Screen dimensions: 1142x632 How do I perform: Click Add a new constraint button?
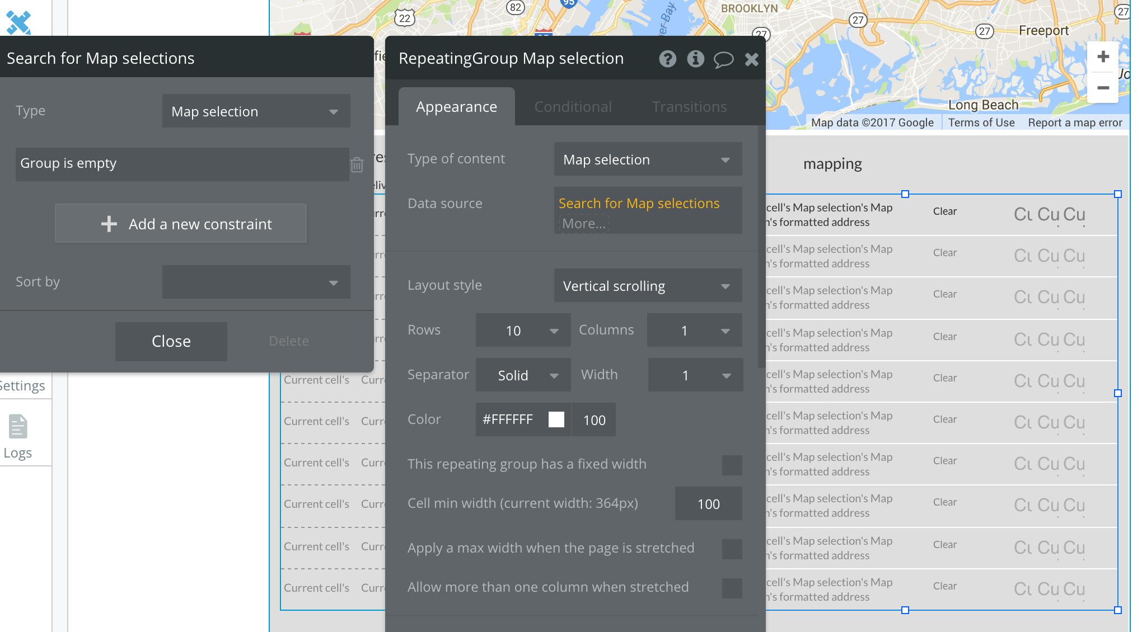click(x=181, y=224)
